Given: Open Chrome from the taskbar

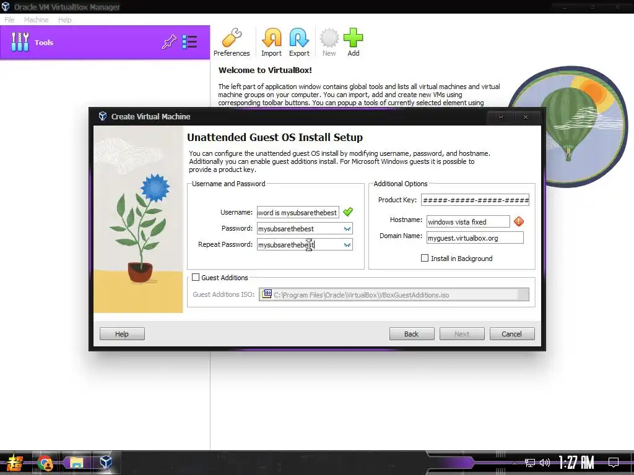Looking at the screenshot, I should pos(45,463).
